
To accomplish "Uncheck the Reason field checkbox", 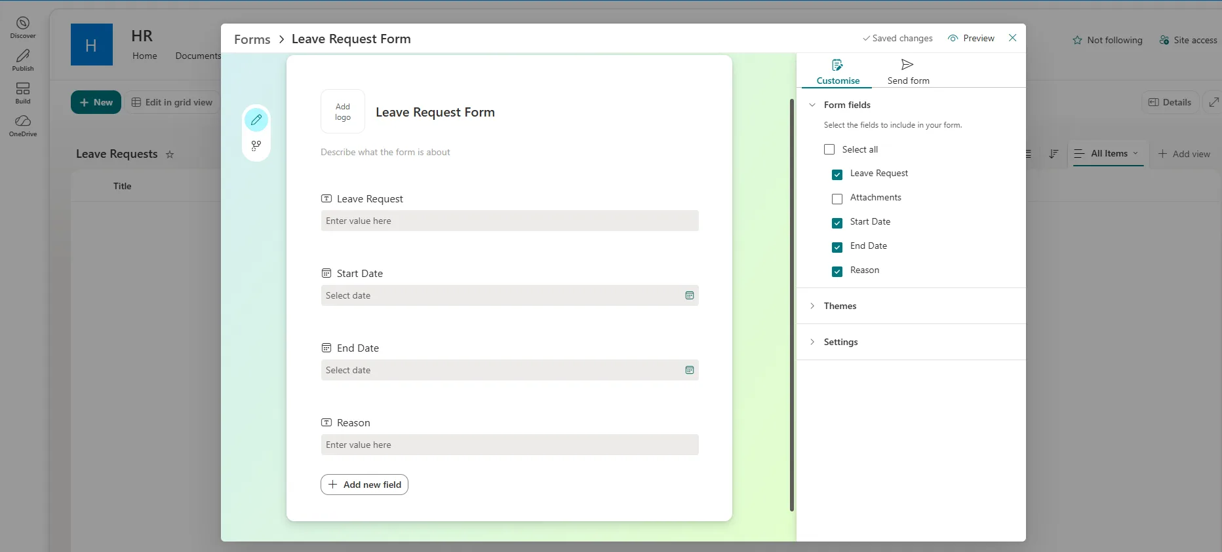I will (837, 271).
